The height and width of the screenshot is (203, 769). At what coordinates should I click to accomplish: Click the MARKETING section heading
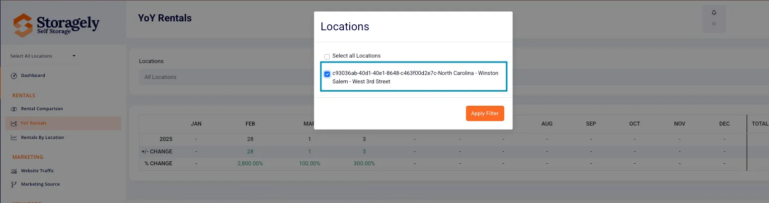(x=28, y=157)
